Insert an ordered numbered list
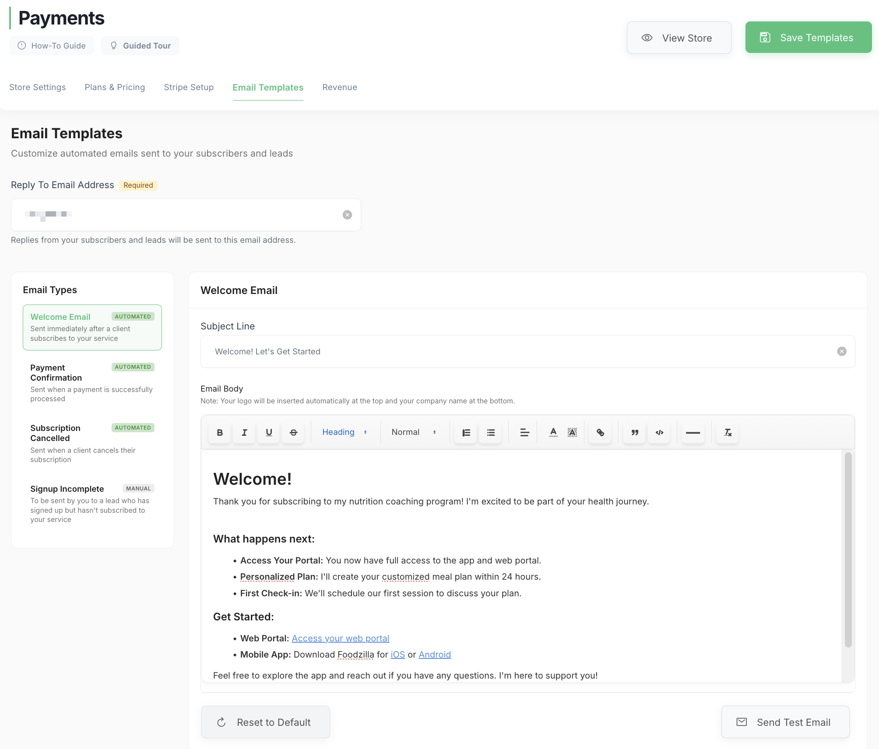 (466, 432)
